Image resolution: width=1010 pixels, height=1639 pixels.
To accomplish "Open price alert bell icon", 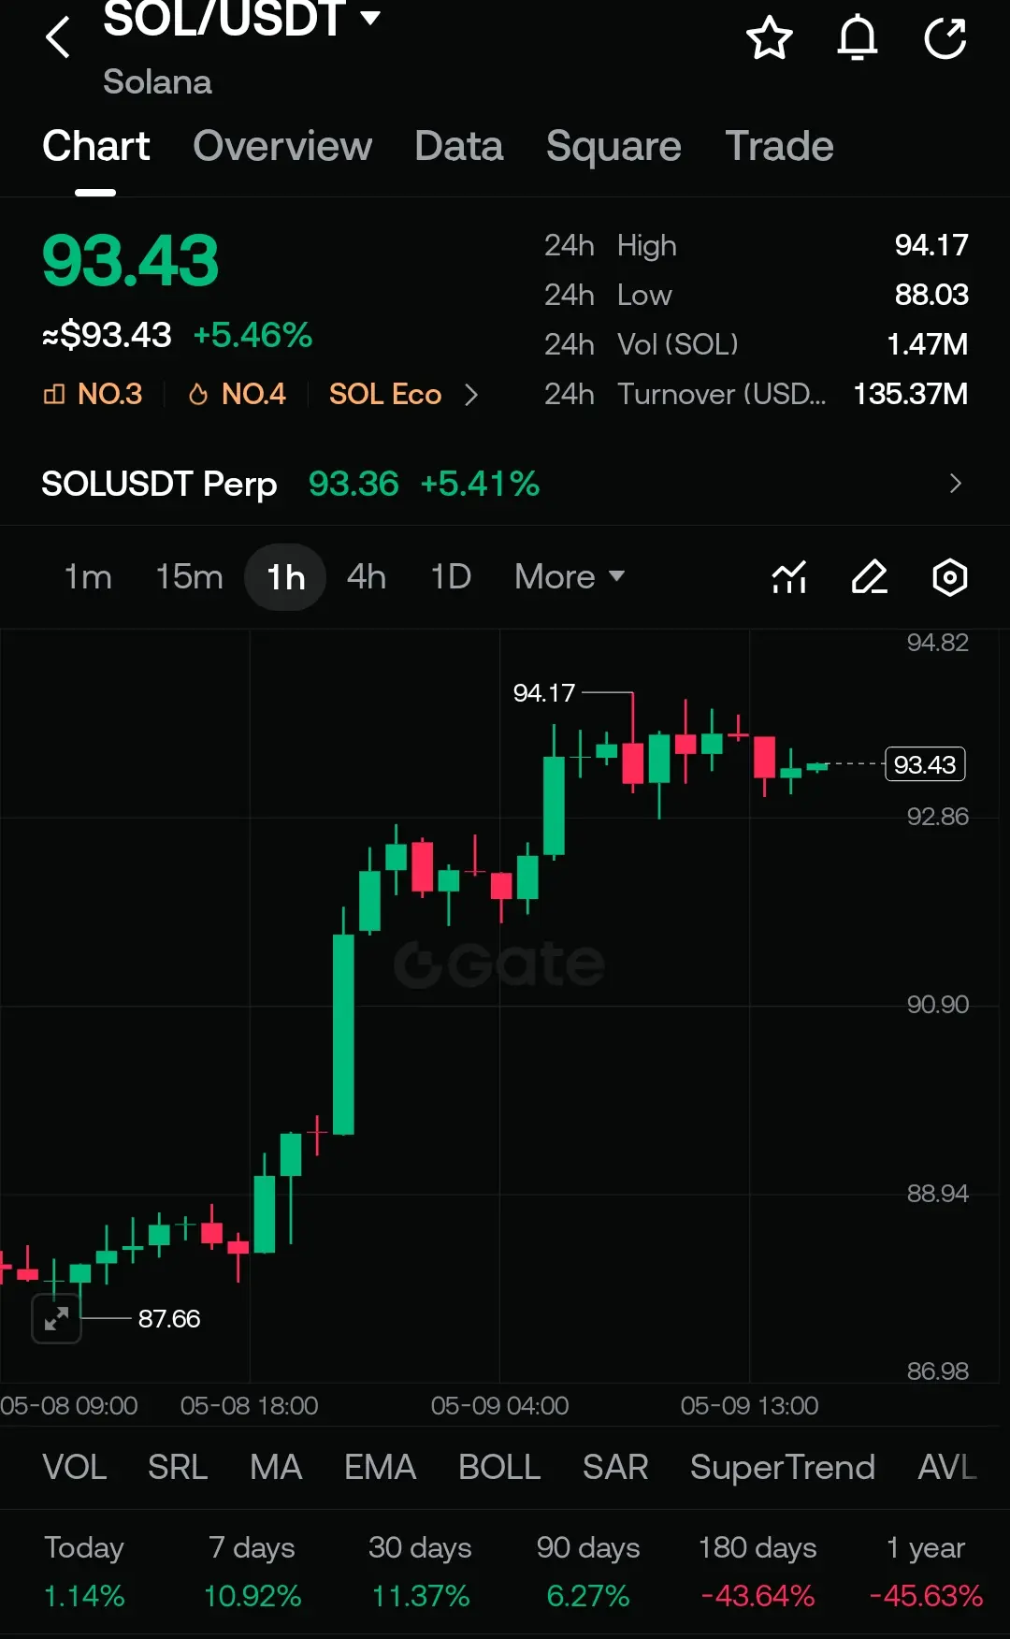I will click(857, 38).
